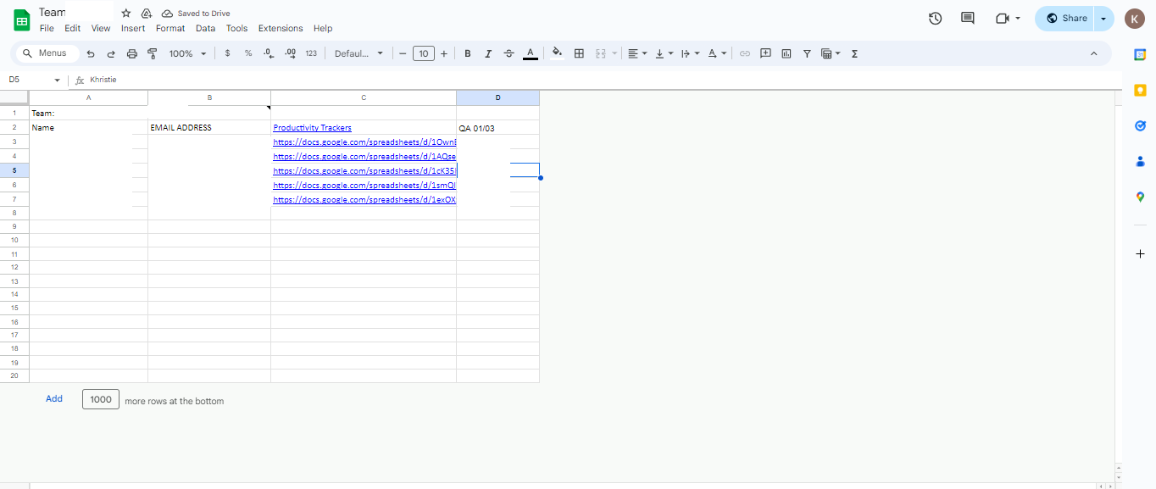Open Google Tasks in side panel
Viewport: 1156px width, 489px height.
coord(1141,125)
